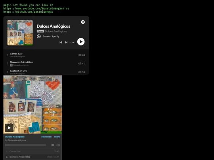Select Bandcamp track 2. Momento Psicodélico

click(32, 157)
